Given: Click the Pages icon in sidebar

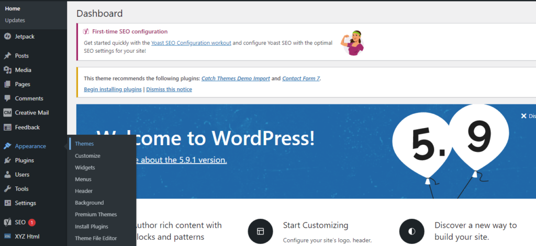Looking at the screenshot, I should (x=7, y=84).
